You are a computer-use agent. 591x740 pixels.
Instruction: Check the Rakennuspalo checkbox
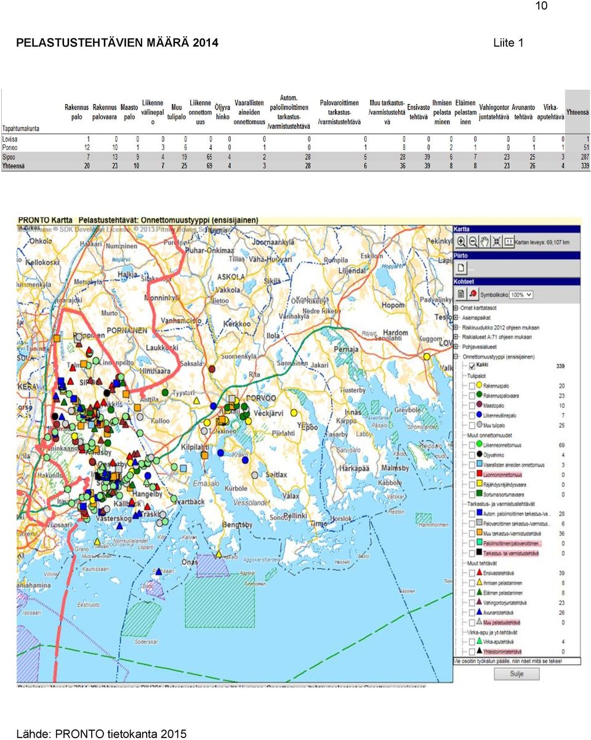tap(472, 385)
